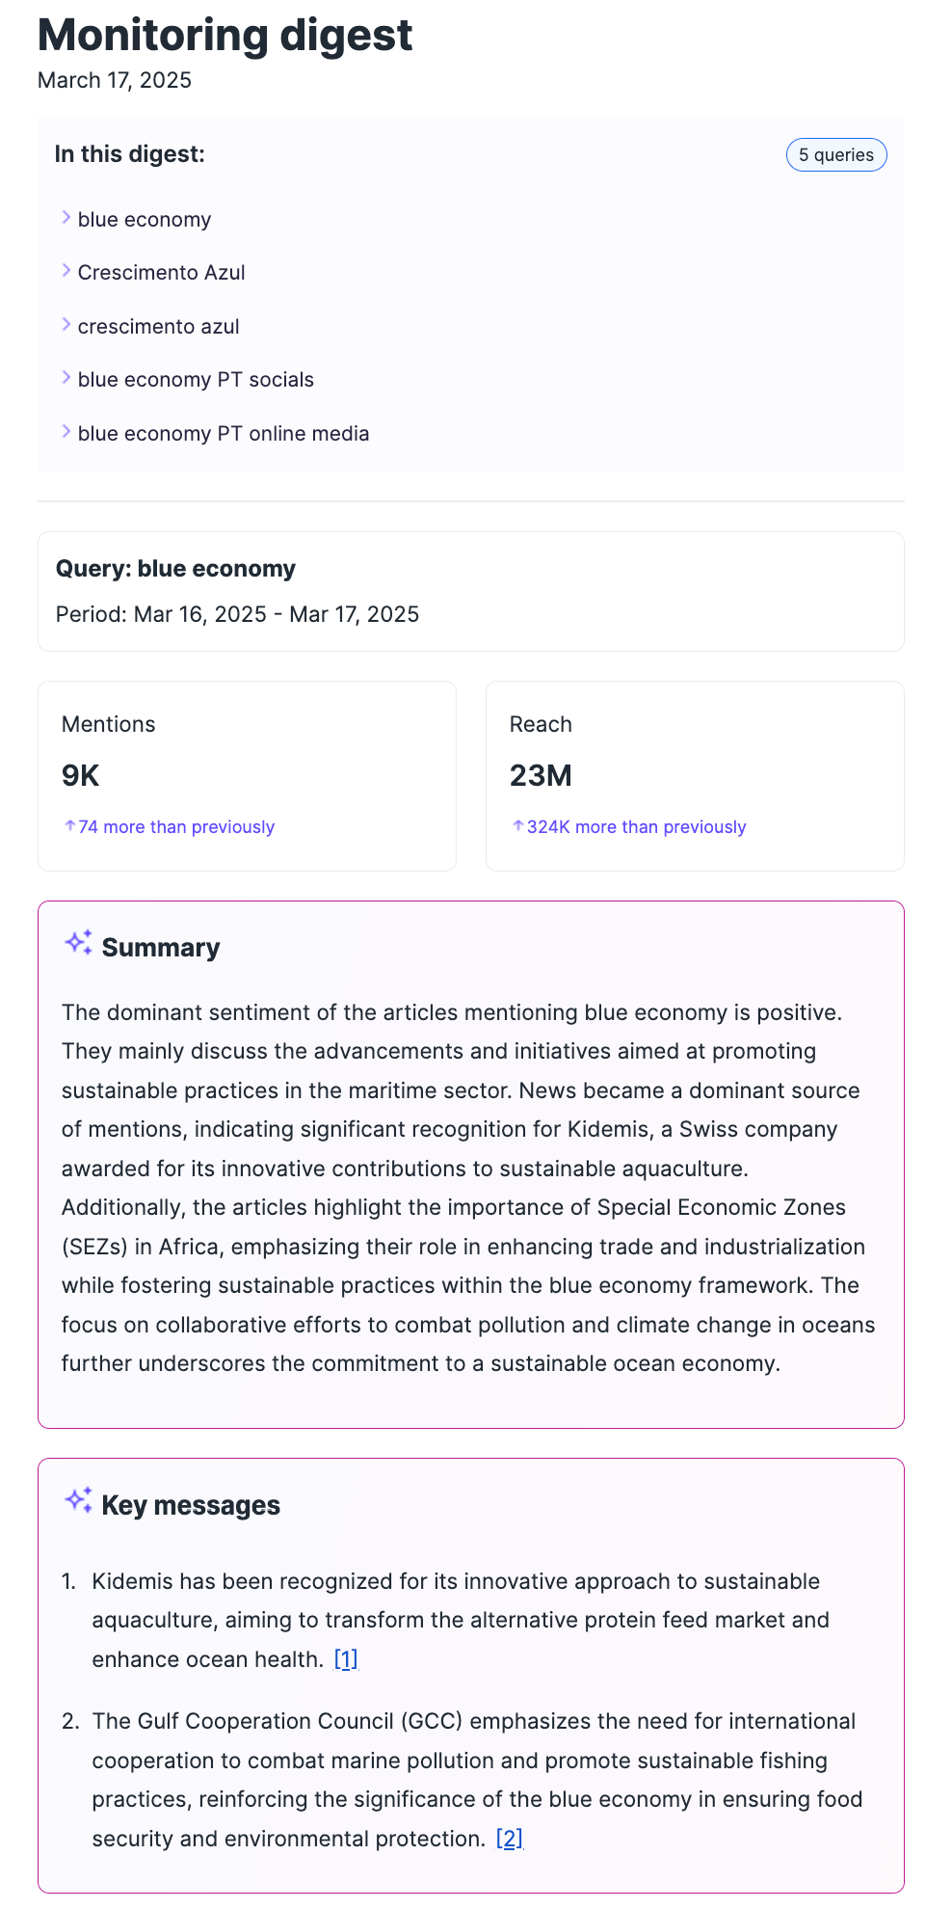
Task: Click the chevron beside Crescimento Azul
Action: [x=66, y=271]
